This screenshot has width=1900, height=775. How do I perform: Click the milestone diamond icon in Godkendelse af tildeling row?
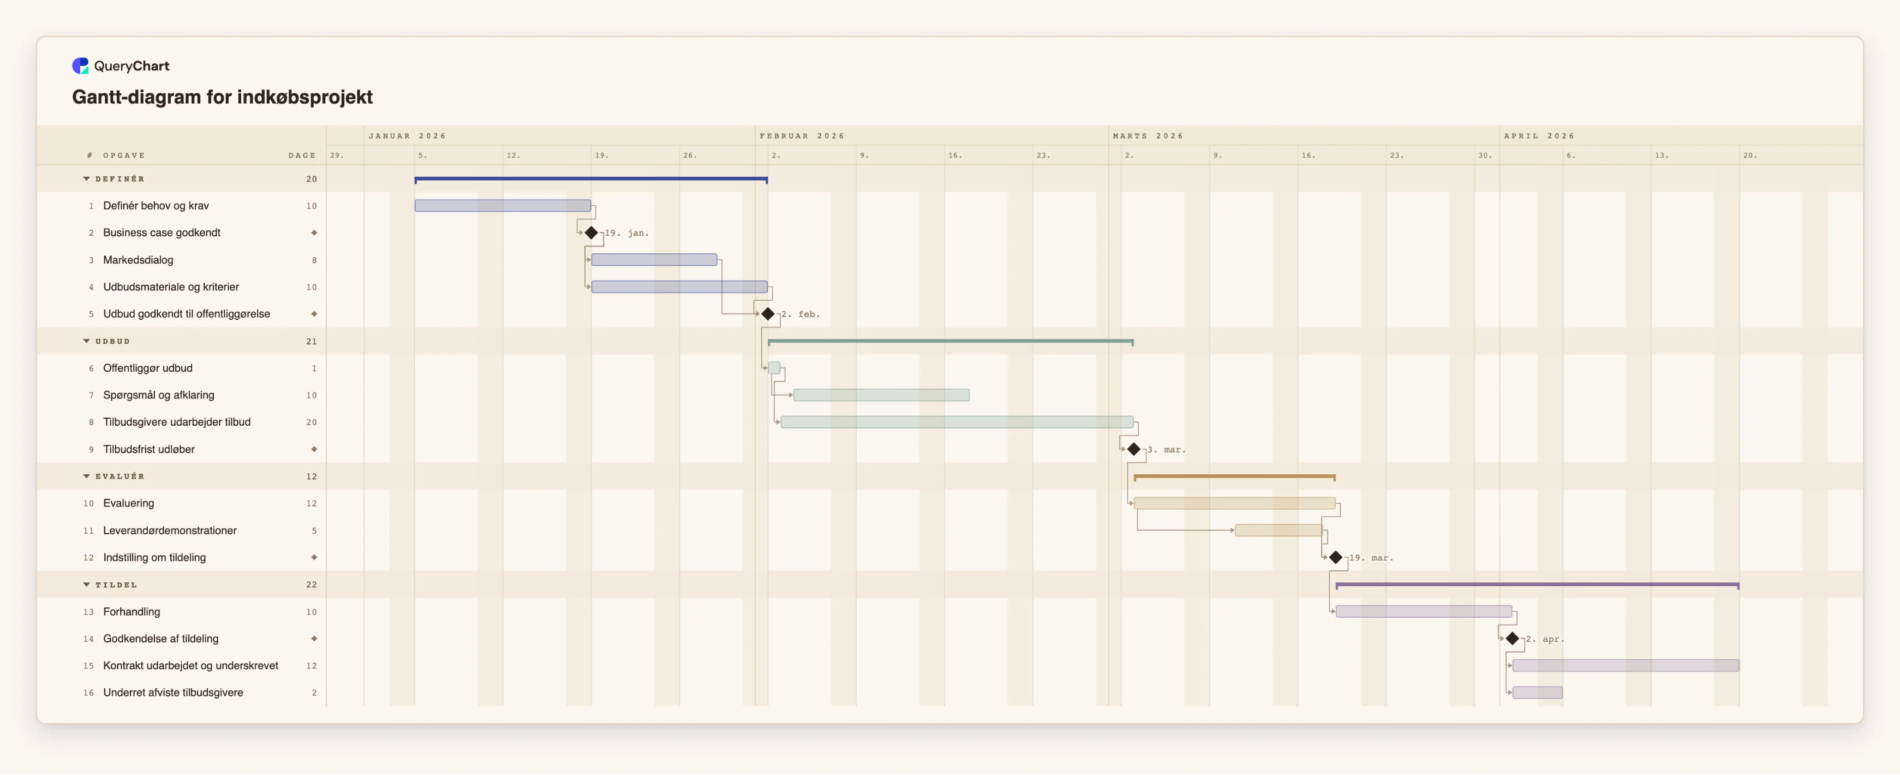[x=314, y=639]
